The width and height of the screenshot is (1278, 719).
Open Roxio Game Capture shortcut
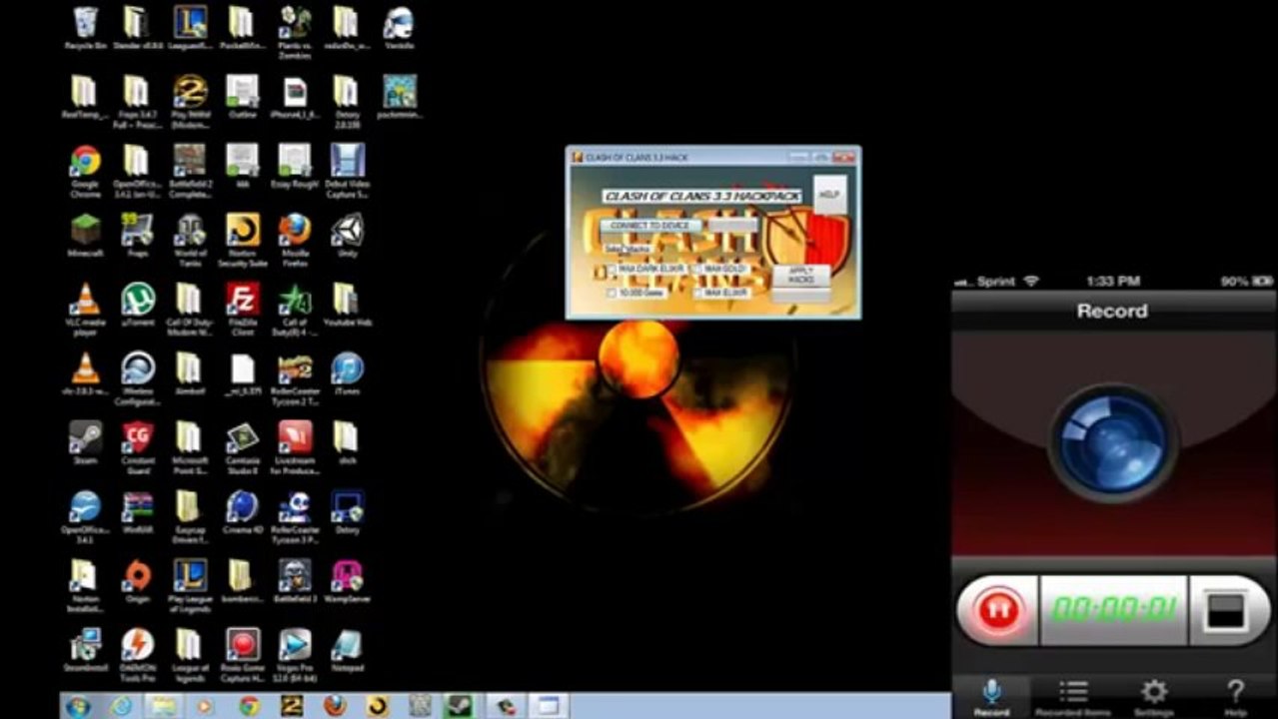coord(242,656)
